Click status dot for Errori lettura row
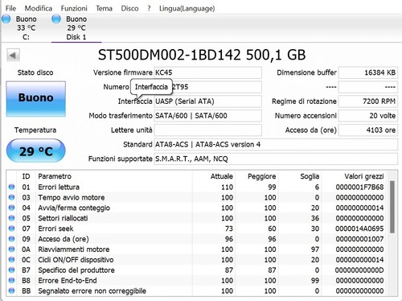 coord(11,187)
